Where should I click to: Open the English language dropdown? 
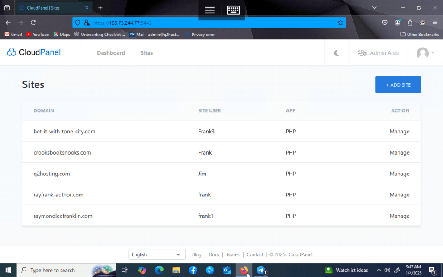click(x=157, y=254)
